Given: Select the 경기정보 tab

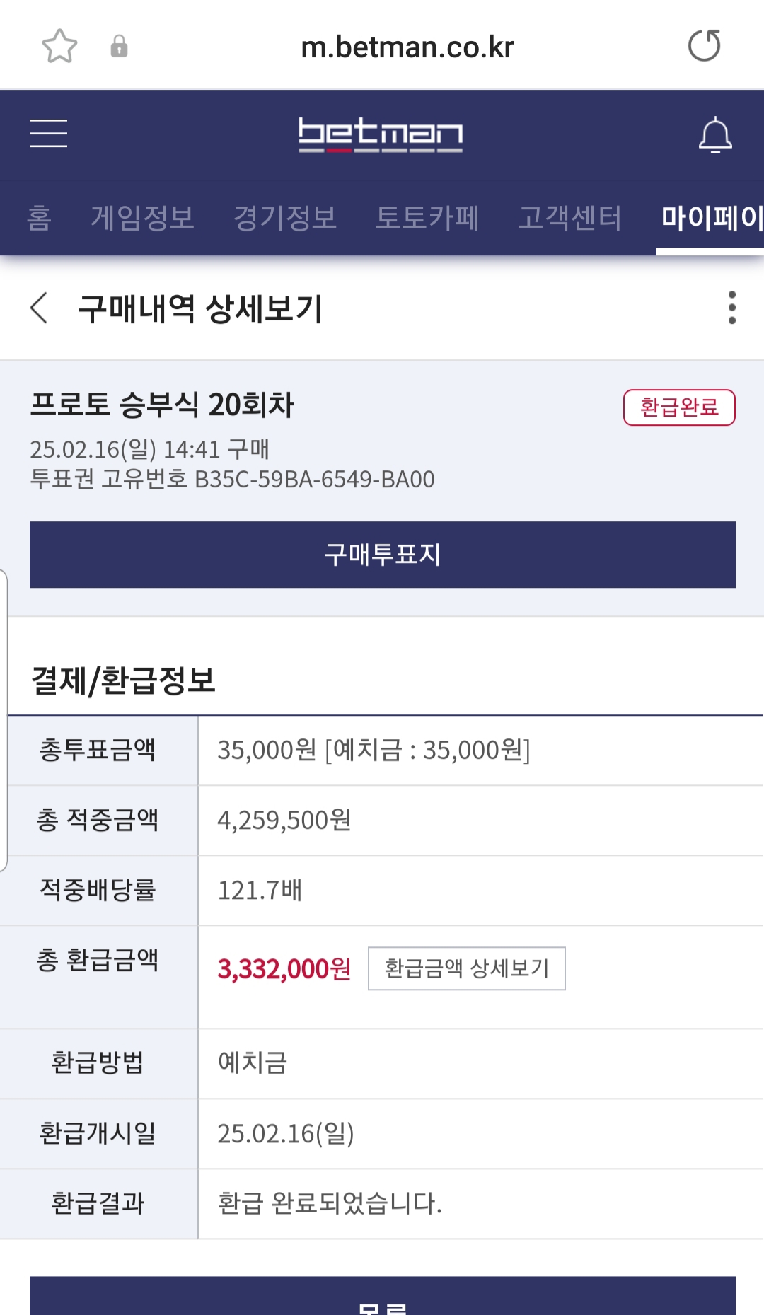Looking at the screenshot, I should pyautogui.click(x=285, y=217).
